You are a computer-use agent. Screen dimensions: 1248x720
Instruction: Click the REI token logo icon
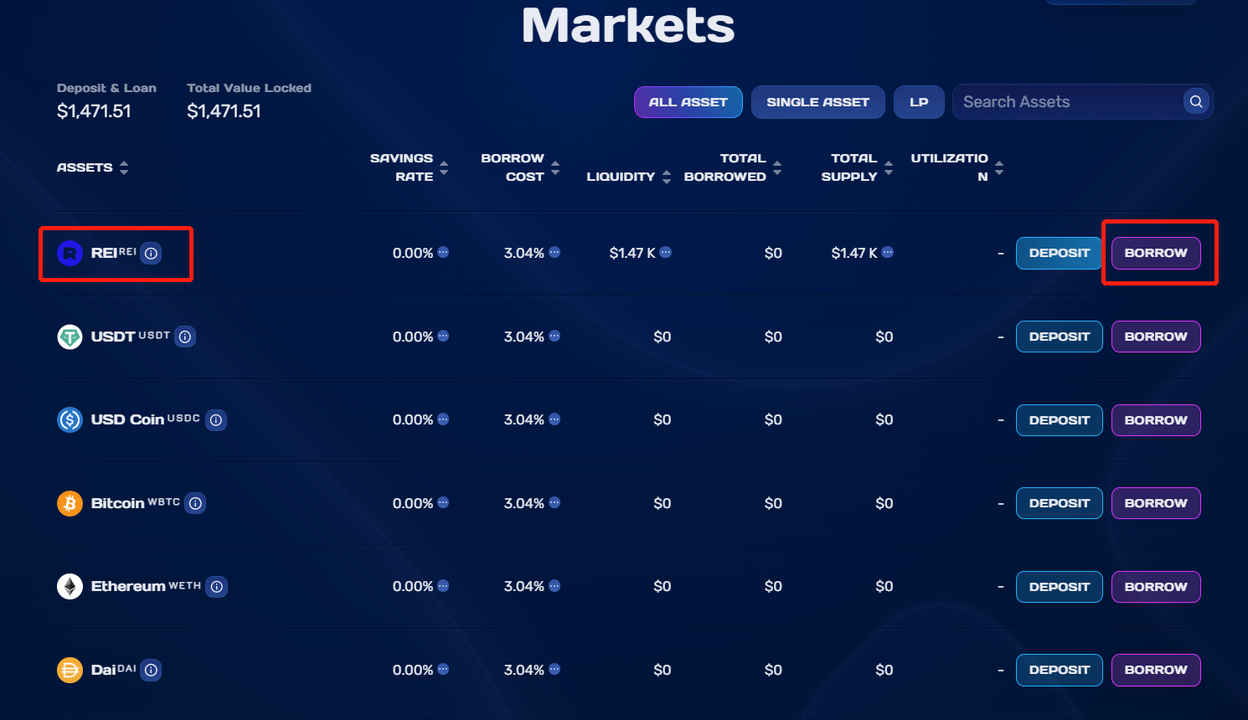coord(70,253)
